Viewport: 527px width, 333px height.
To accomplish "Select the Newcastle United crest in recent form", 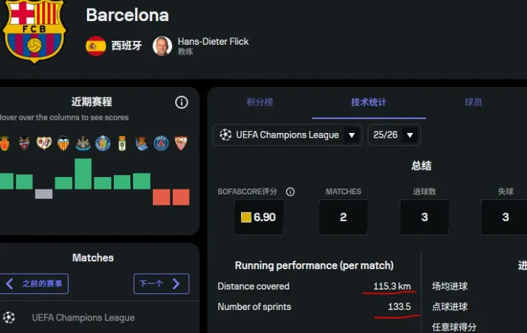I will [83, 143].
